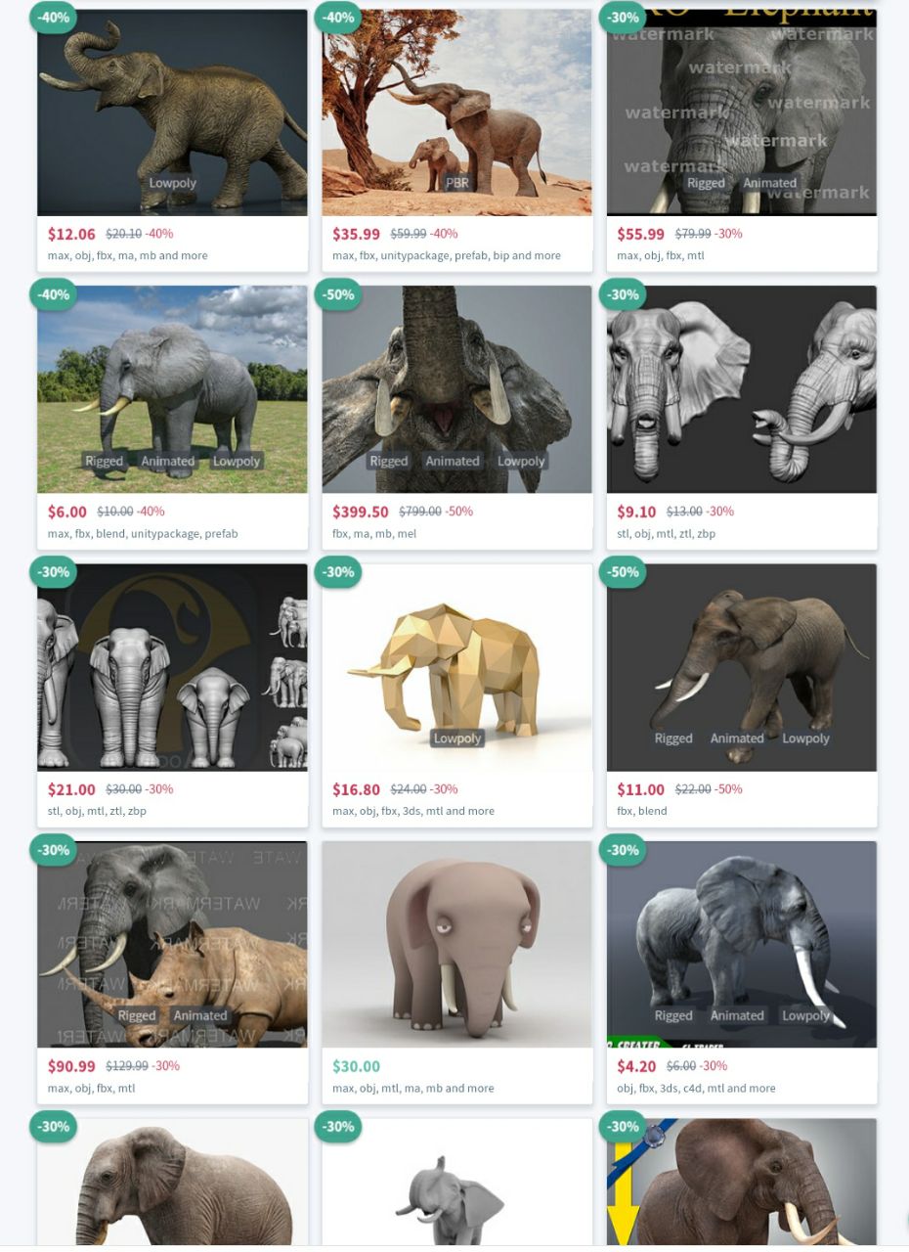Click the PBR tag on savanna elephants
The height and width of the screenshot is (1252, 909).
click(x=457, y=183)
